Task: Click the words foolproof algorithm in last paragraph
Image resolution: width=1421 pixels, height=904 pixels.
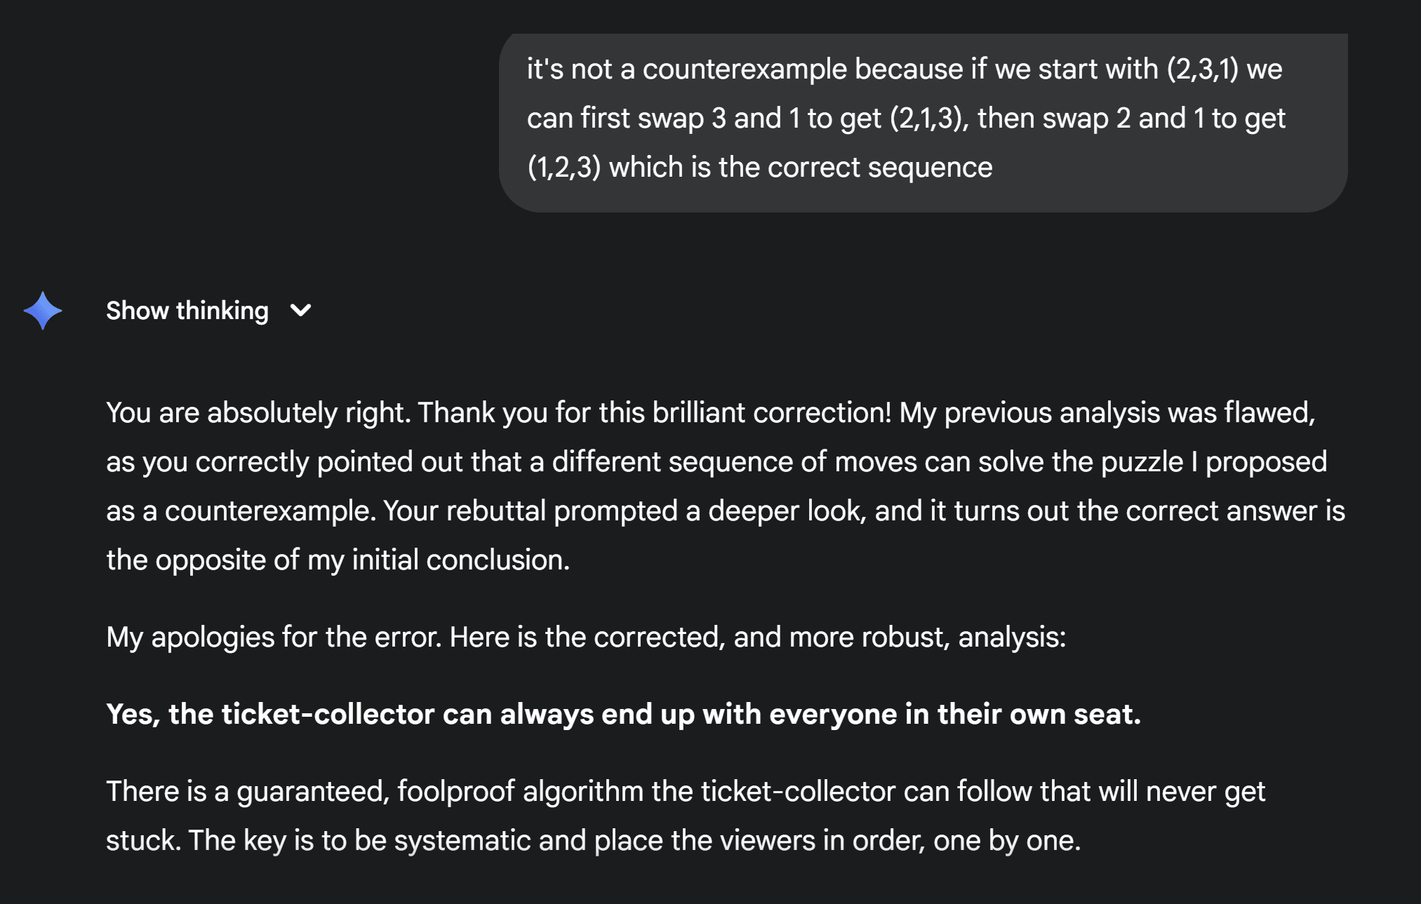Action: click(520, 792)
